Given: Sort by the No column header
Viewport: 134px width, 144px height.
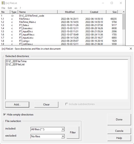Looking at the screenshot, I should (5, 12).
